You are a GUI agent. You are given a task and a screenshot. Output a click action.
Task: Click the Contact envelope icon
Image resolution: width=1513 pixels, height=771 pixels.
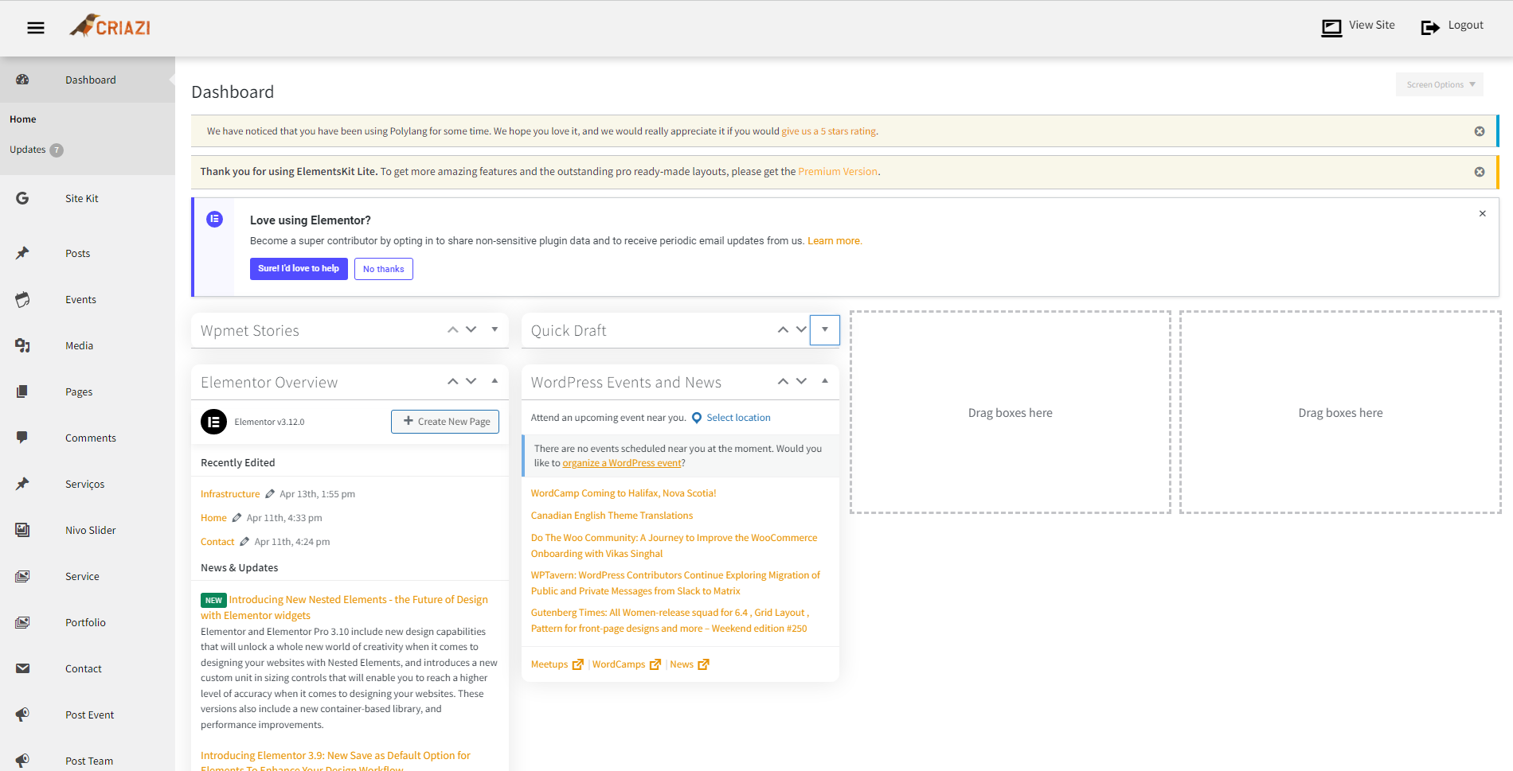pyautogui.click(x=22, y=668)
